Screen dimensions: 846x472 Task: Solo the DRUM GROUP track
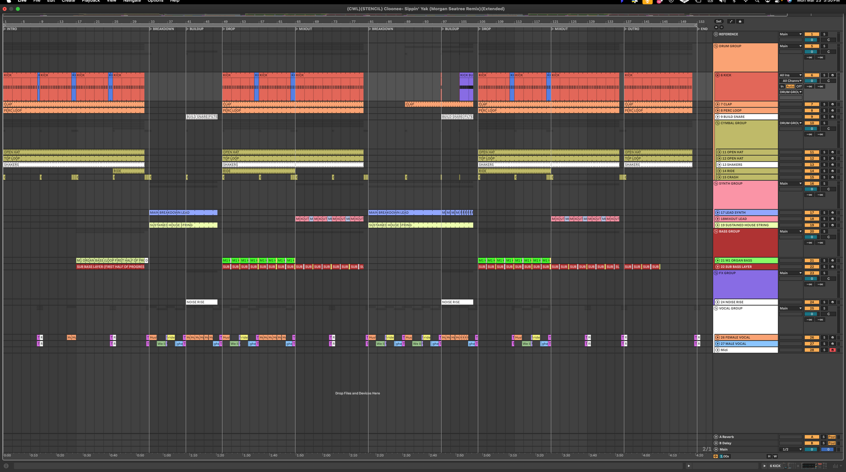[824, 46]
